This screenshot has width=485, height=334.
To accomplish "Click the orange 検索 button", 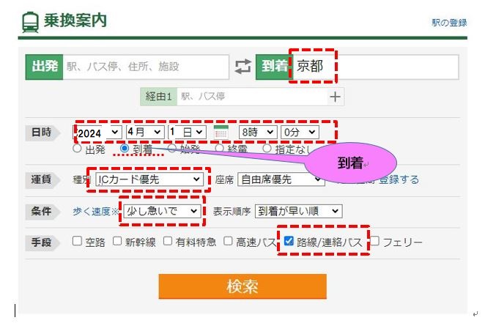I will pos(242,286).
